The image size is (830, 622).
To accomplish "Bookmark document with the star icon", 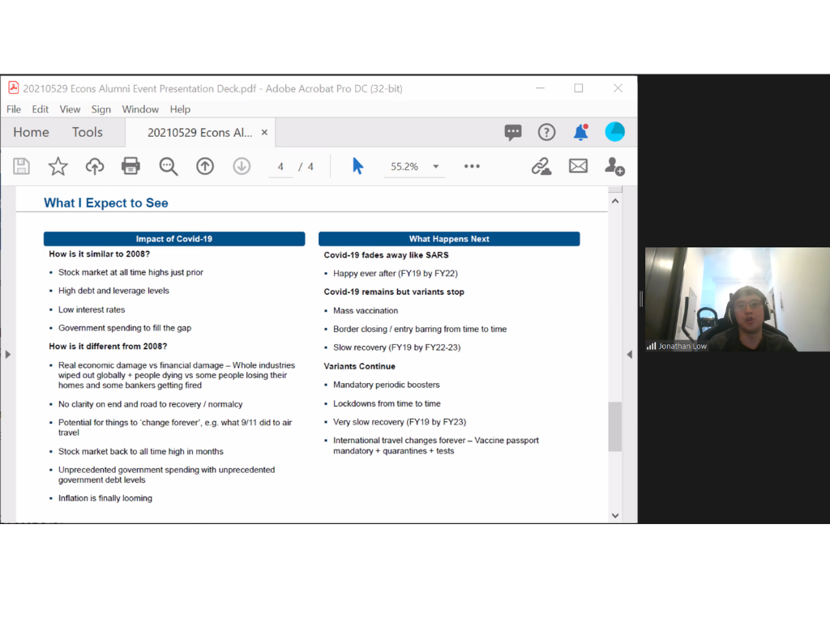I will tap(58, 166).
